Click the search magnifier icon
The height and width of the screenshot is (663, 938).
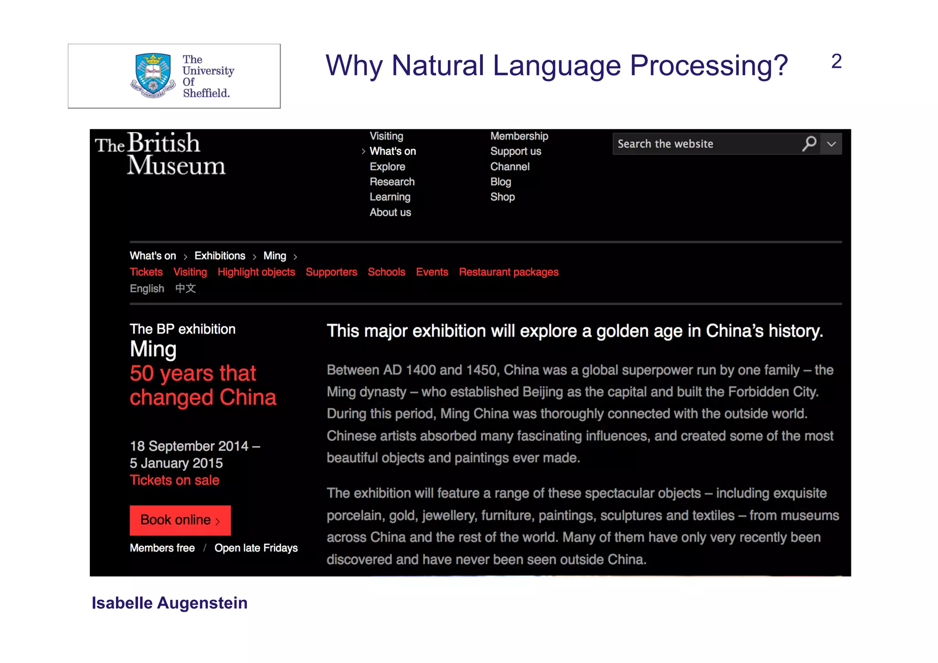click(x=809, y=143)
